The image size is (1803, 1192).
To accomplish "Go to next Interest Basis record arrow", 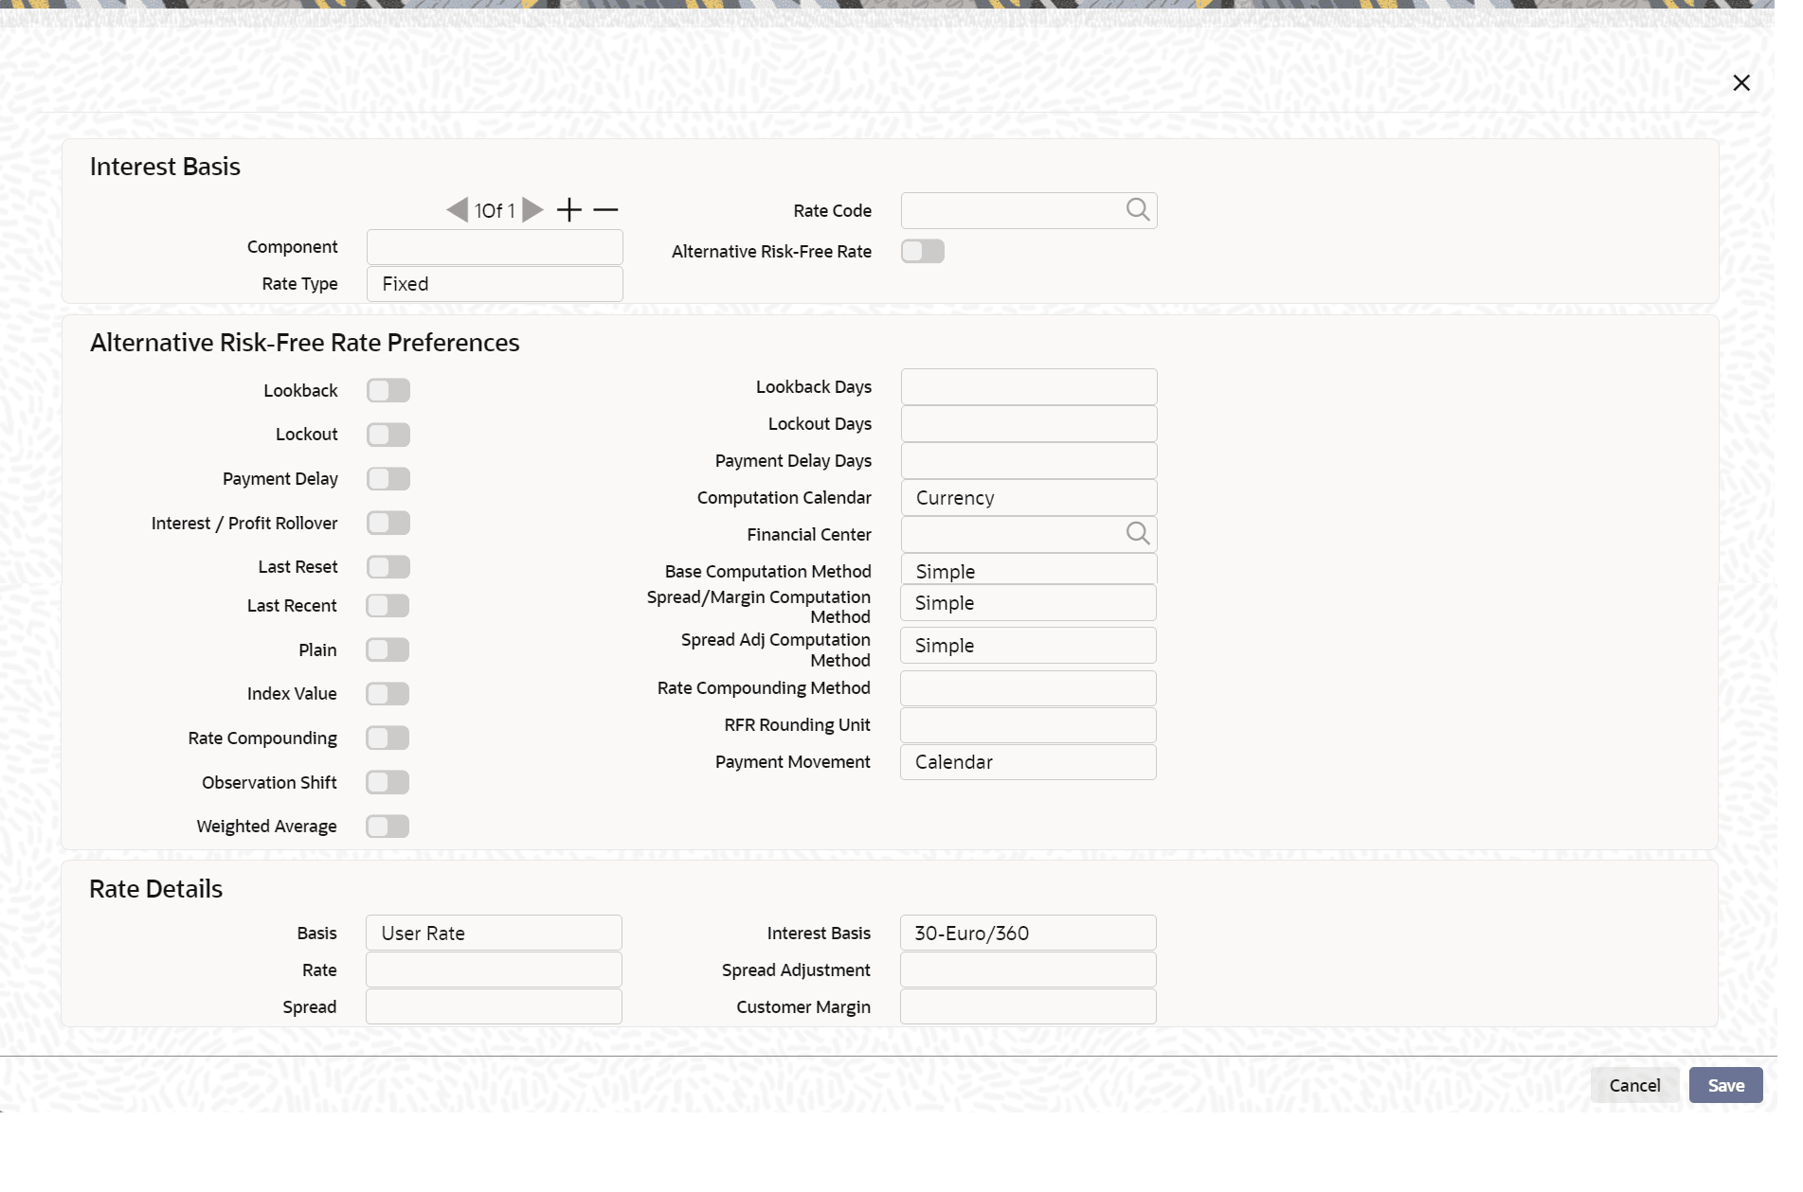I will click(533, 210).
